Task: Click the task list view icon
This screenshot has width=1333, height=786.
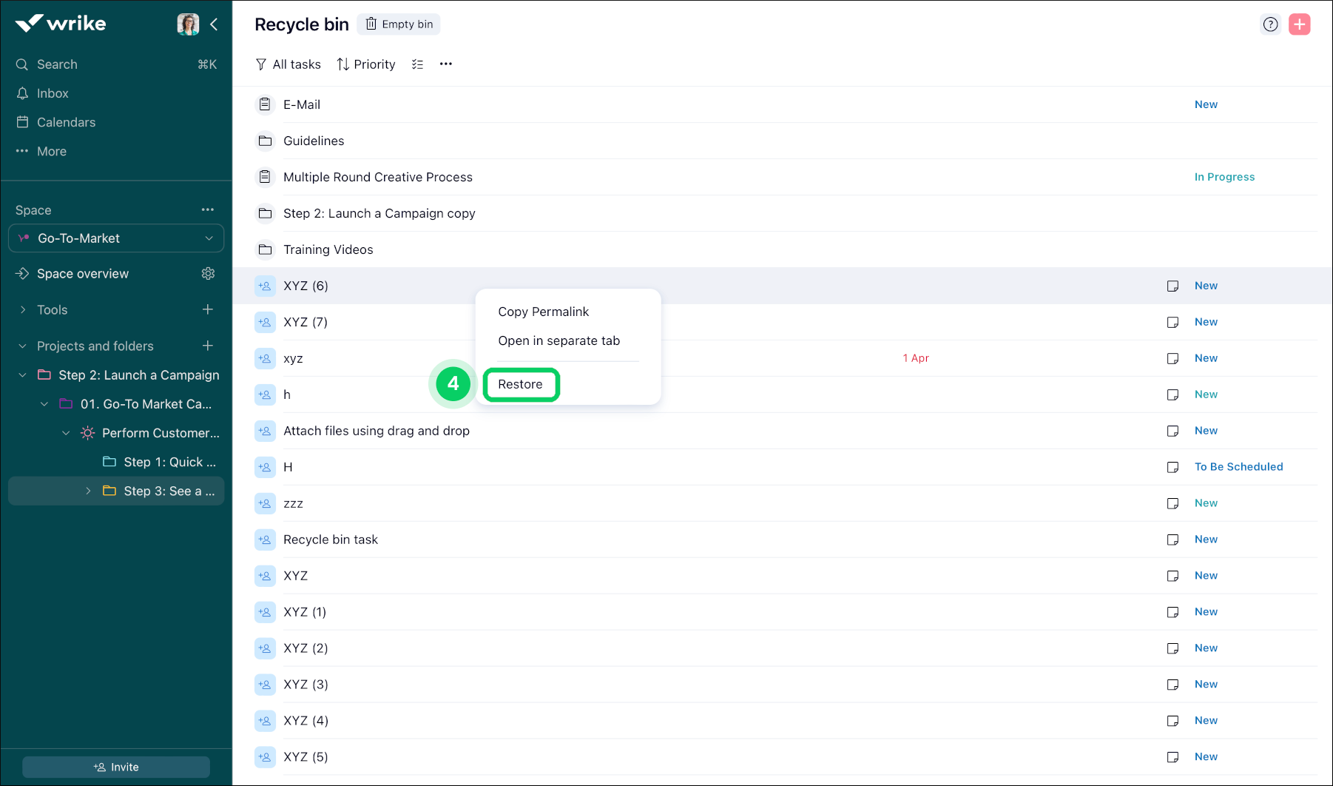Action: (418, 64)
